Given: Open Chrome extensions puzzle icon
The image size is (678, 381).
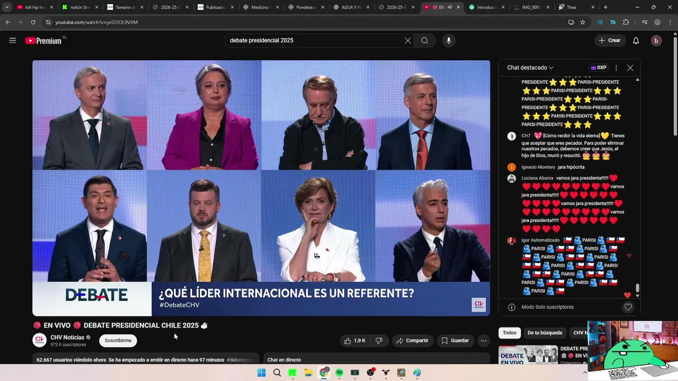Looking at the screenshot, I should point(626,22).
